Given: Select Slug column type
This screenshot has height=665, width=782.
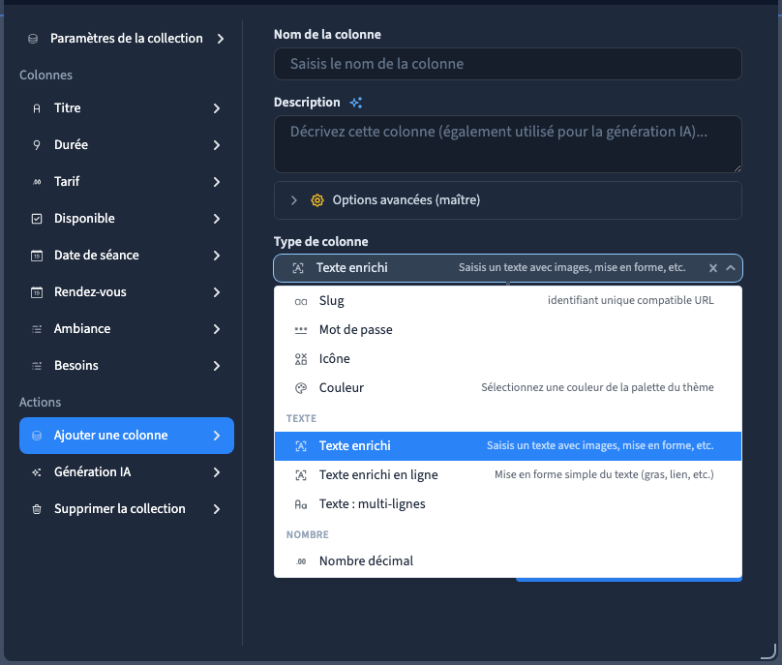Looking at the screenshot, I should click(x=508, y=301).
